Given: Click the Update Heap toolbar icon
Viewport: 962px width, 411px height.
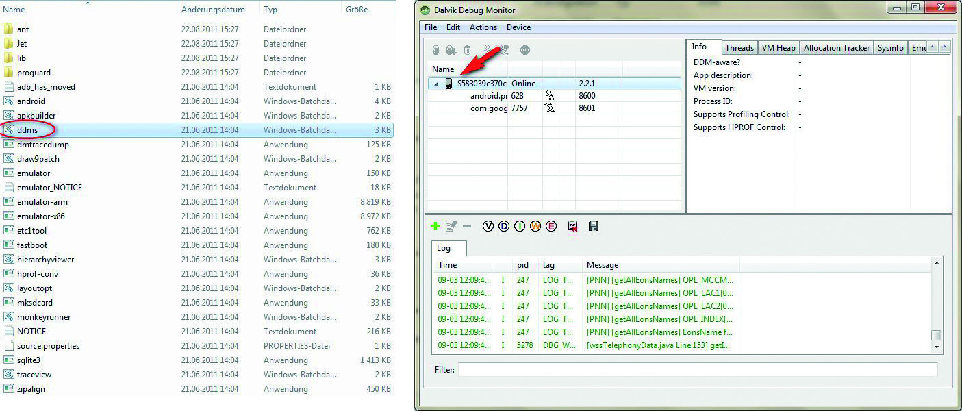Looking at the screenshot, I should tap(435, 50).
